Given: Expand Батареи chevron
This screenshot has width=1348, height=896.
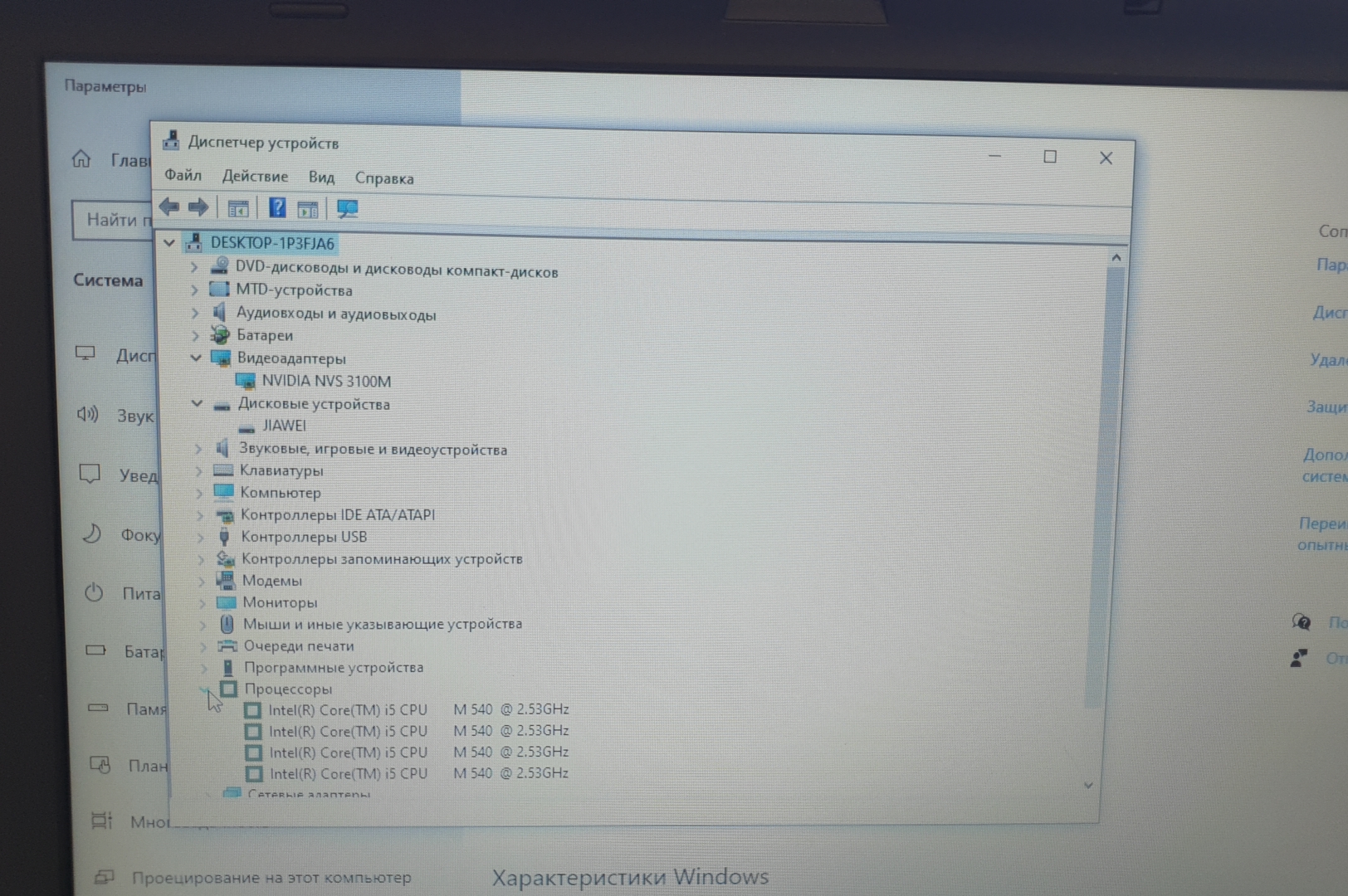Looking at the screenshot, I should tap(195, 335).
